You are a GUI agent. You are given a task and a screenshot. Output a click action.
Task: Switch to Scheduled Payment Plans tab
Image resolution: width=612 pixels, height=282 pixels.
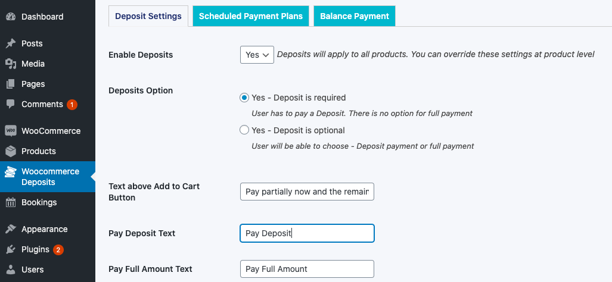pos(250,16)
